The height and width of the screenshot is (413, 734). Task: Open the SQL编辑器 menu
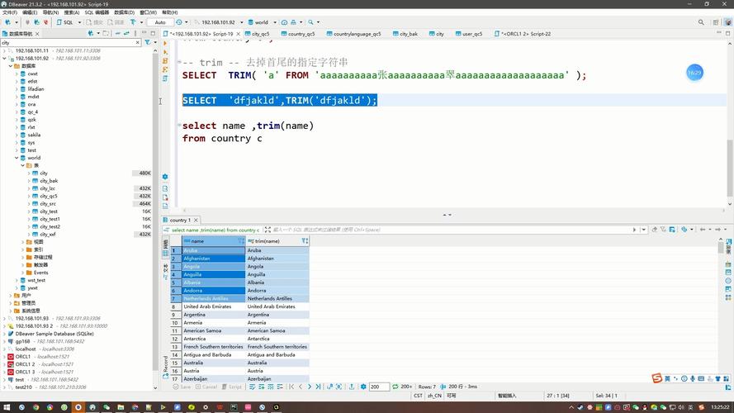(x=96, y=12)
